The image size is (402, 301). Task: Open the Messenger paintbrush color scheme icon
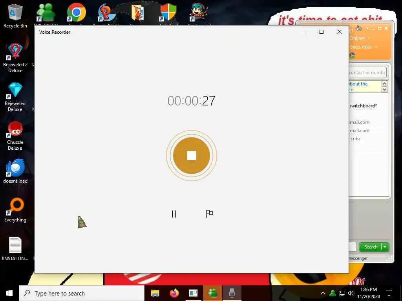coord(359,28)
